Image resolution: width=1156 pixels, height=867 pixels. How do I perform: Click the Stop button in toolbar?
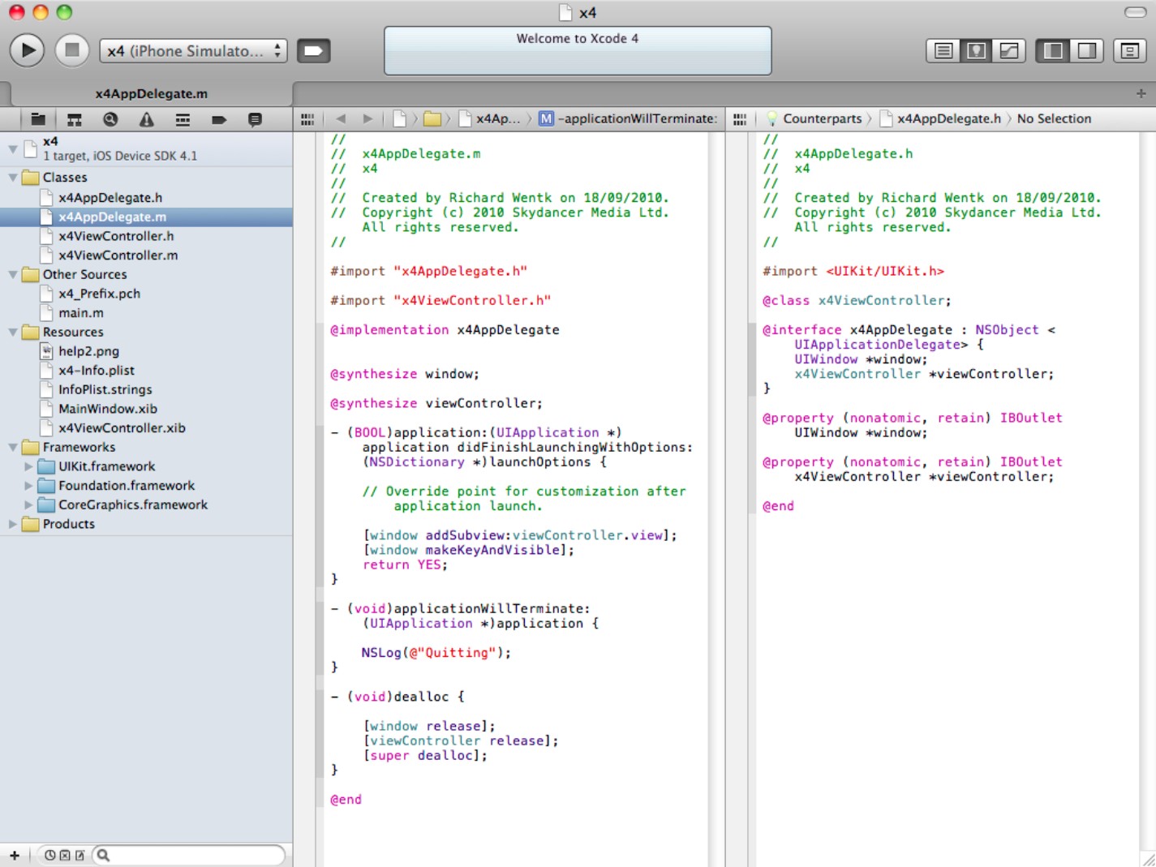click(x=71, y=50)
